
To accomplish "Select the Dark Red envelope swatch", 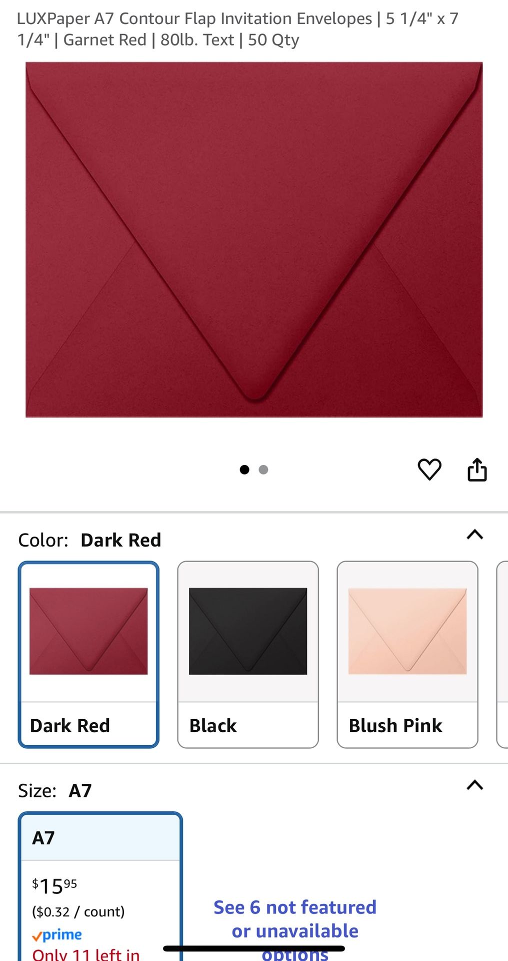I will [x=88, y=655].
